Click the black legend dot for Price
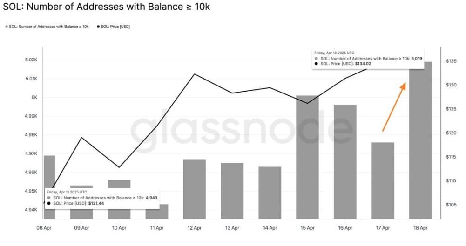Image resolution: width=466 pixels, height=246 pixels. pyautogui.click(x=98, y=27)
